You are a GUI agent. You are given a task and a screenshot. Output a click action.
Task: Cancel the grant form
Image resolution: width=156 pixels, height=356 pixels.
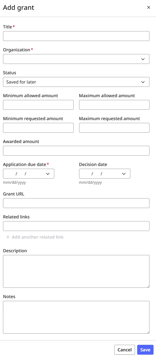coord(125,350)
